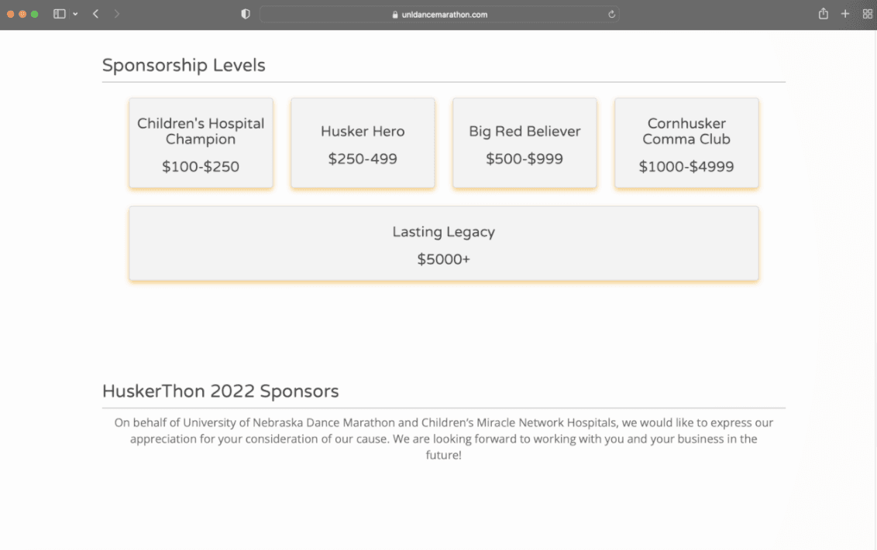Open the Share menu icon

click(824, 14)
